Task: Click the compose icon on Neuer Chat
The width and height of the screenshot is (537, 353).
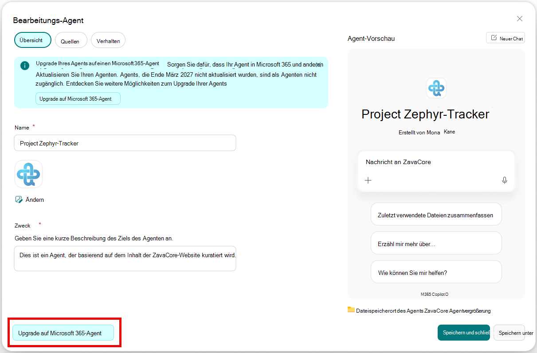Action: [494, 38]
